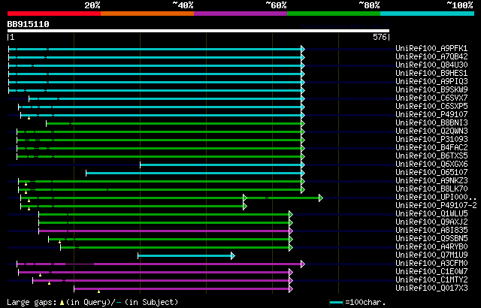
Task: Click the yellow query-gap marker under P49107 row
Action: coord(29,118)
